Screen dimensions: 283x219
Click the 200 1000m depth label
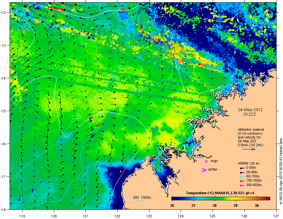(142, 197)
